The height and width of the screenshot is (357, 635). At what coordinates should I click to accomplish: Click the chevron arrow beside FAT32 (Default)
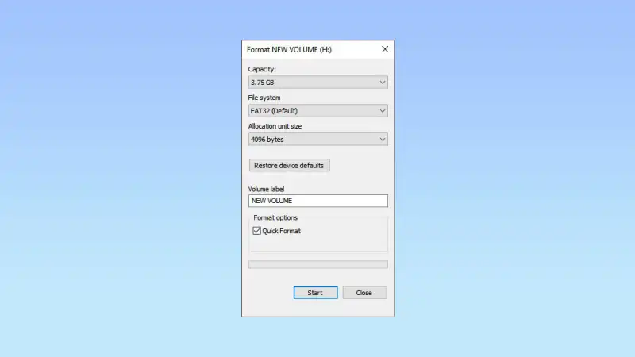tap(383, 111)
